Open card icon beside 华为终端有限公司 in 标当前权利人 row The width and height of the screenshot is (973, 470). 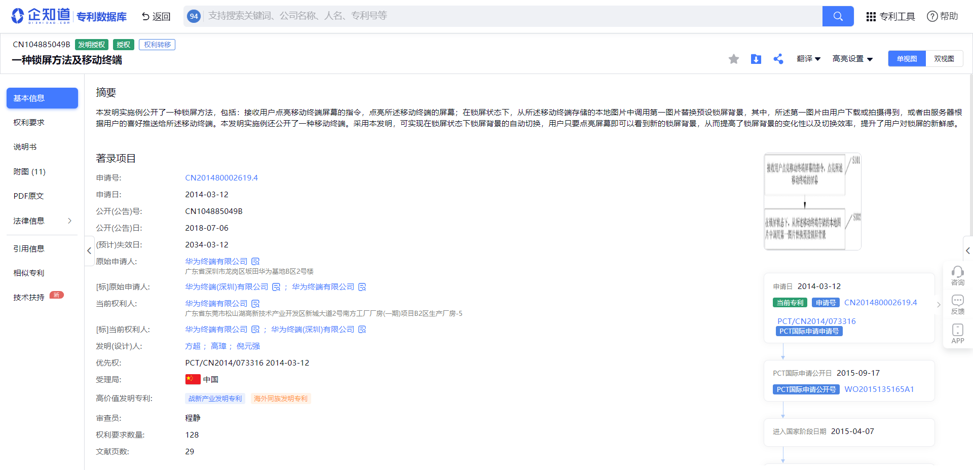click(x=255, y=330)
